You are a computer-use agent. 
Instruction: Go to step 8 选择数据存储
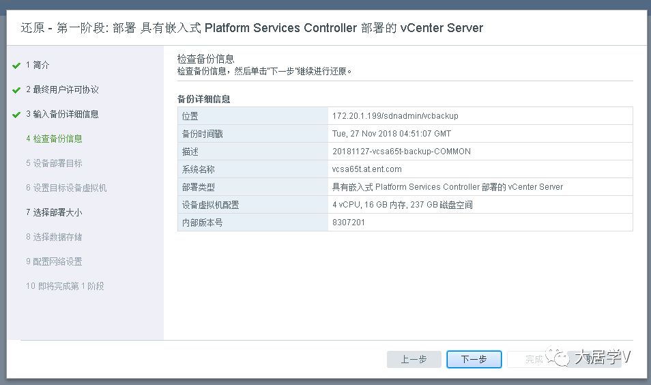(x=54, y=238)
